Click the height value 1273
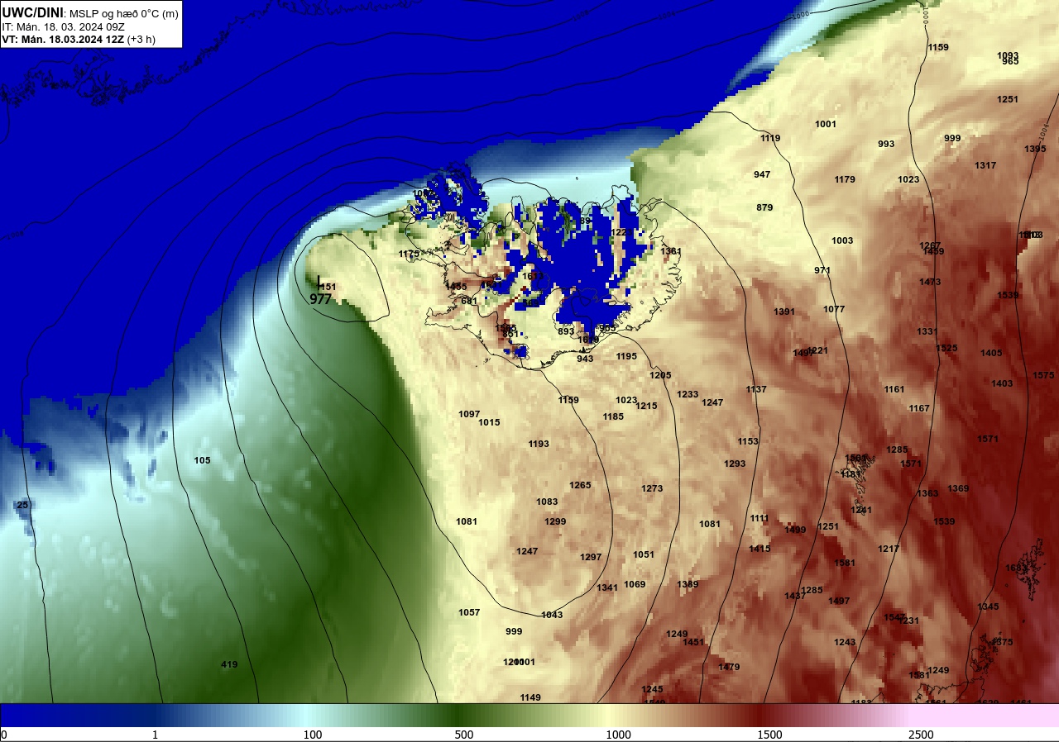Image resolution: width=1059 pixels, height=742 pixels. tap(652, 488)
